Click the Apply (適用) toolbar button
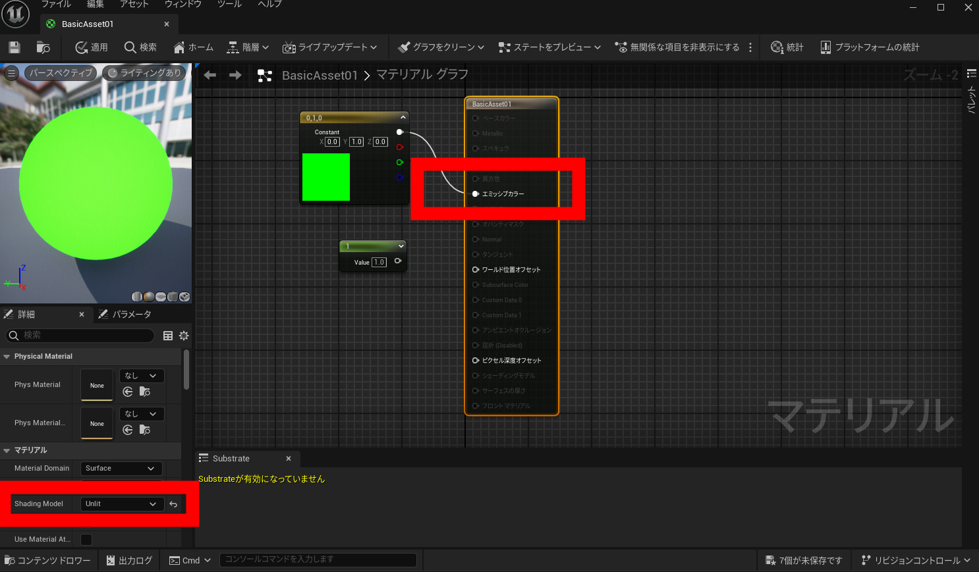The image size is (979, 572). 92,47
